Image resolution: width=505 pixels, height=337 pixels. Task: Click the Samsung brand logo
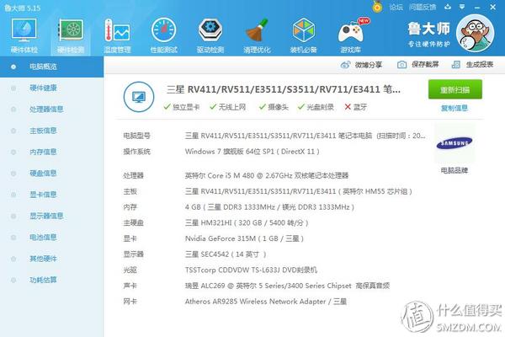454,143
